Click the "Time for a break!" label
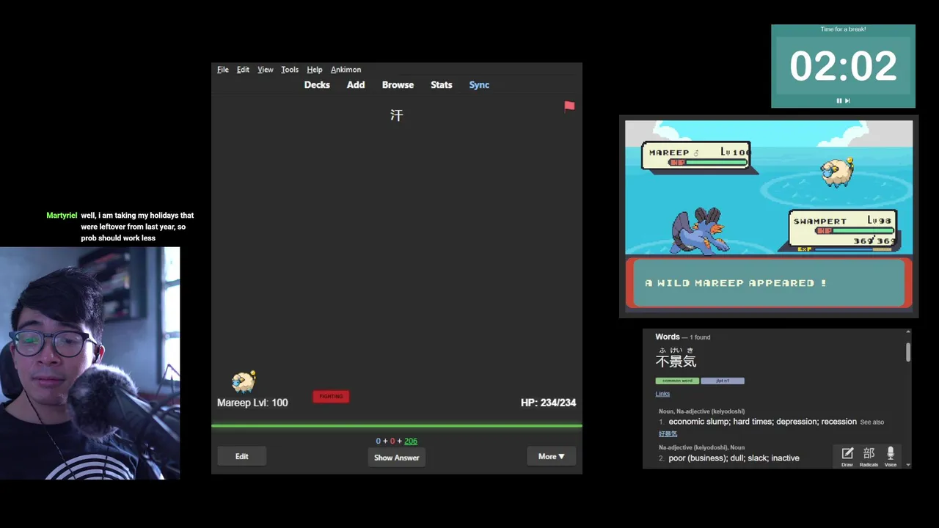This screenshot has width=939, height=528. [843, 29]
